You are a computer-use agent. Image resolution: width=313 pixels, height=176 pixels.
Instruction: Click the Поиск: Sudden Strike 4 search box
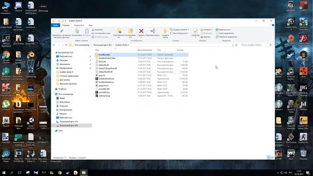(256, 45)
